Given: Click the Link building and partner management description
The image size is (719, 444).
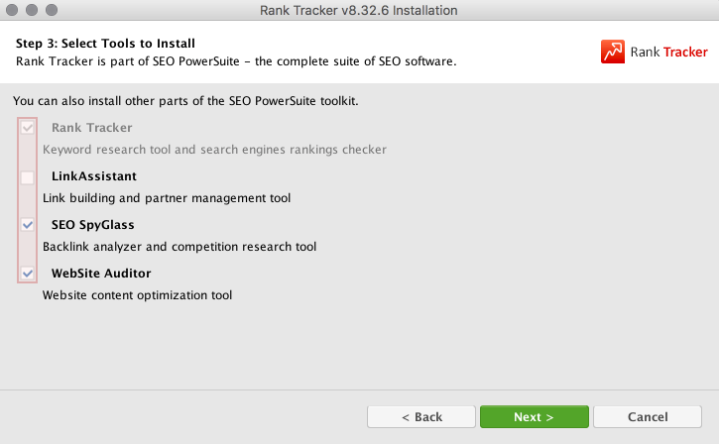Looking at the screenshot, I should [167, 198].
